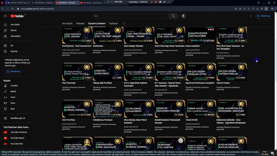Open 2024 Portföyü playlist title
This screenshot has width=277, height=156.
(x=68, y=120)
